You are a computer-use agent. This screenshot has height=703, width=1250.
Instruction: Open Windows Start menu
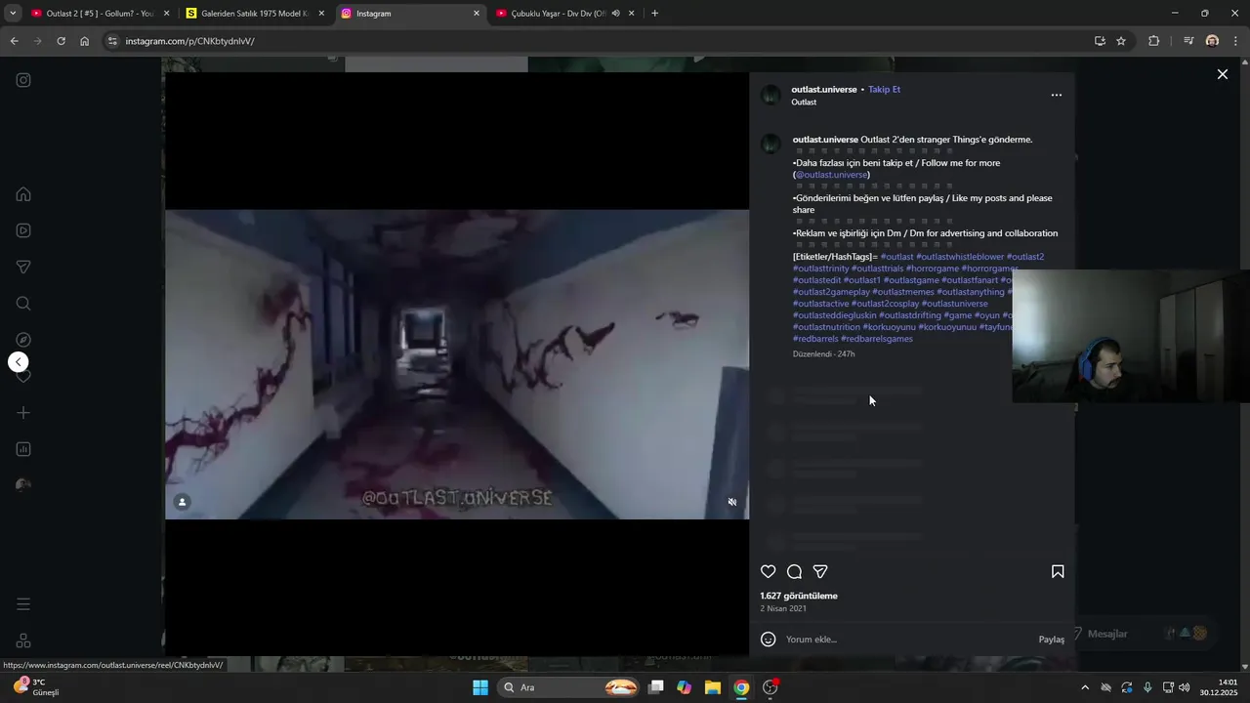pyautogui.click(x=480, y=687)
